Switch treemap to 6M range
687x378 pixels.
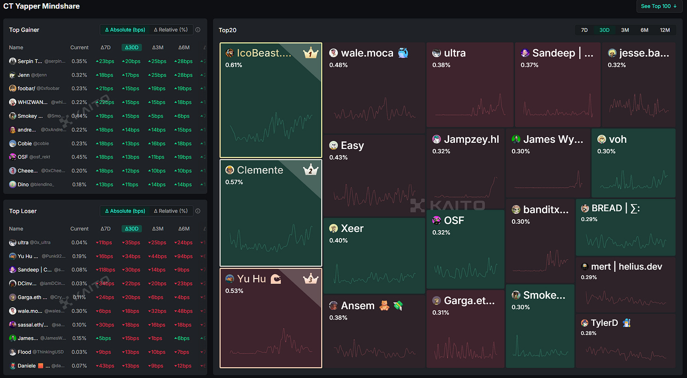coord(644,30)
